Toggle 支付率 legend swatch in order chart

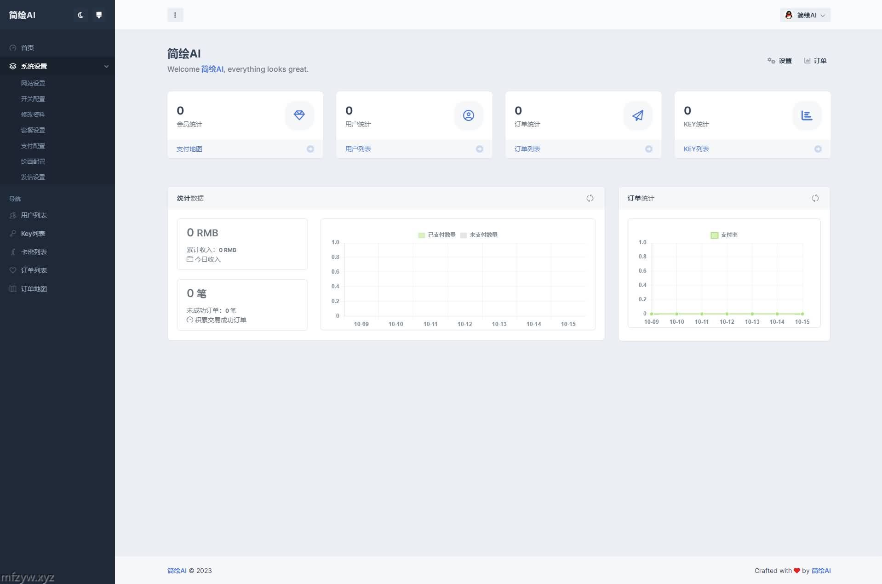click(x=714, y=235)
